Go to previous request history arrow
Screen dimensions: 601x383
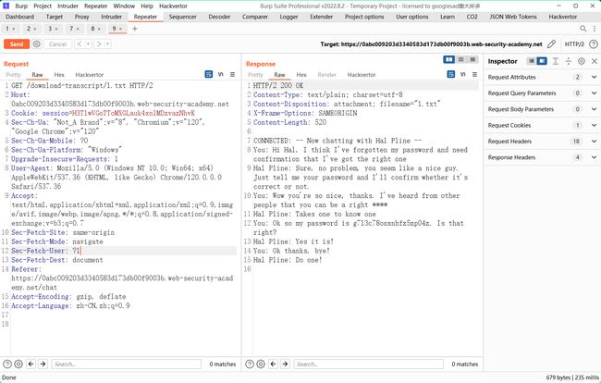pyautogui.click(x=80, y=44)
